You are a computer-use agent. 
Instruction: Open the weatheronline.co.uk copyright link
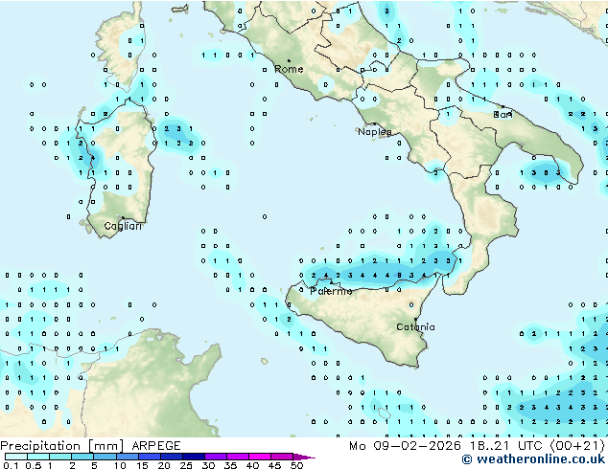point(533,459)
